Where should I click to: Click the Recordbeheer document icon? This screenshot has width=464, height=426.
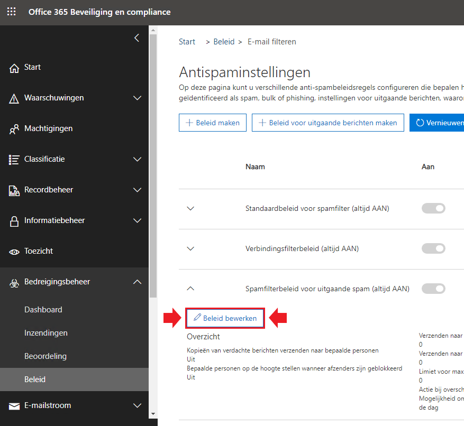[14, 191]
